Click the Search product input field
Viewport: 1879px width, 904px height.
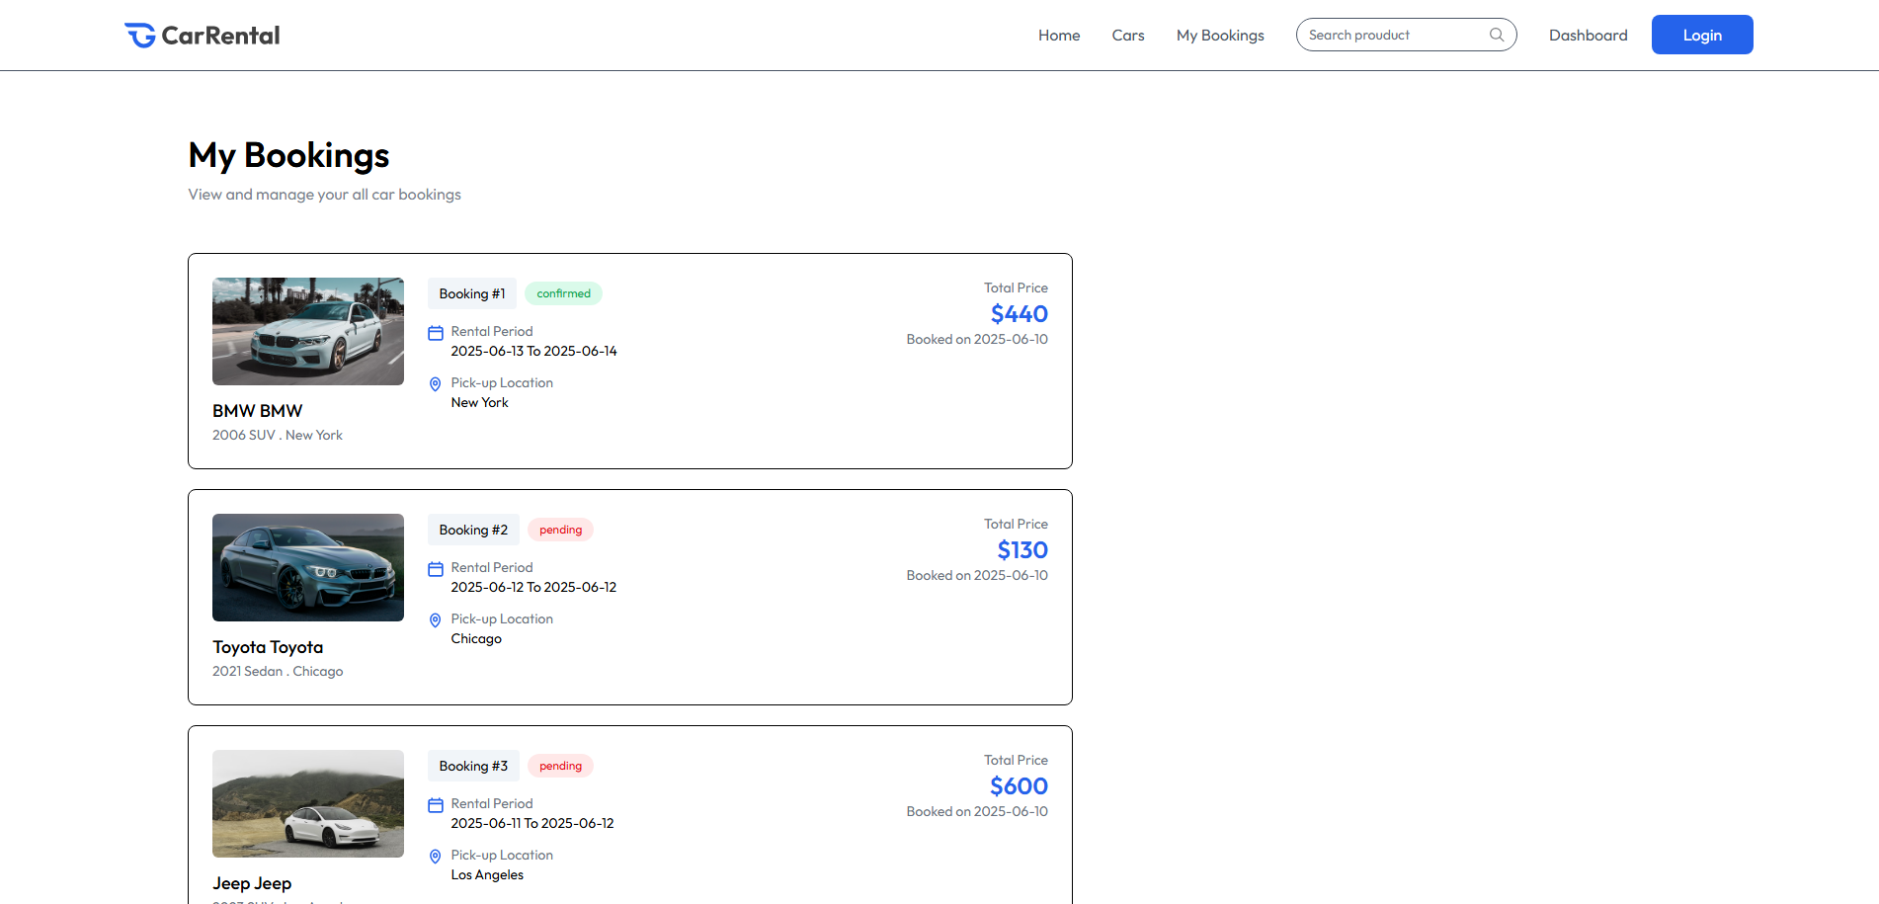pos(1393,35)
